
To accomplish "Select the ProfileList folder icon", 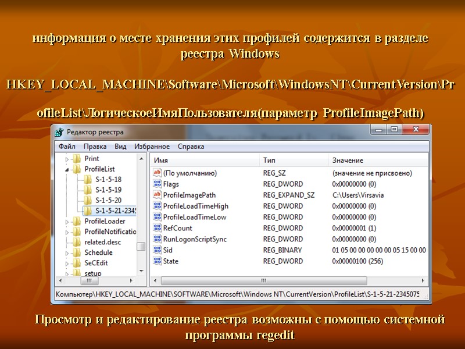I will pos(77,169).
